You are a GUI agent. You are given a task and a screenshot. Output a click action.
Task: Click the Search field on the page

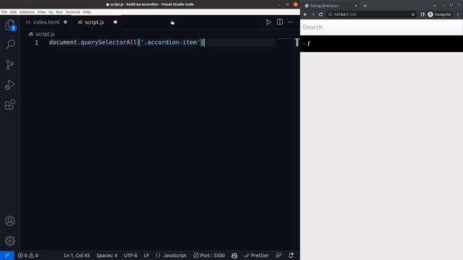pos(381,27)
